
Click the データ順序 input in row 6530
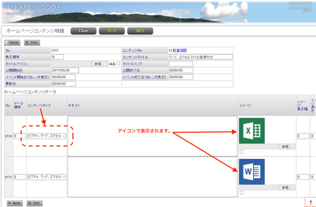coord(19,136)
